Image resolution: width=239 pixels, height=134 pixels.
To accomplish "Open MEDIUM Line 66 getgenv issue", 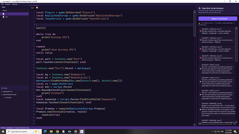I will 216,109.
